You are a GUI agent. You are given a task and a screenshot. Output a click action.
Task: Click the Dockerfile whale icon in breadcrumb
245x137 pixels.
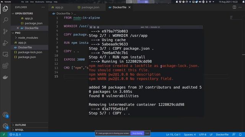coord(54,14)
